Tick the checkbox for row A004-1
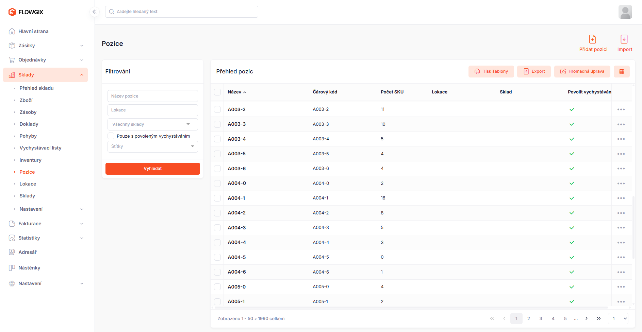Screen dimensions: 642x332 pos(217,198)
